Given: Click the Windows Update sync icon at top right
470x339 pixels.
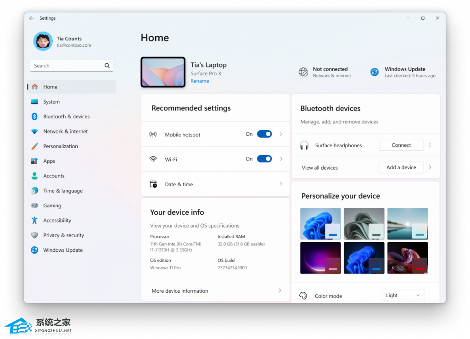Looking at the screenshot, I should [x=375, y=72].
